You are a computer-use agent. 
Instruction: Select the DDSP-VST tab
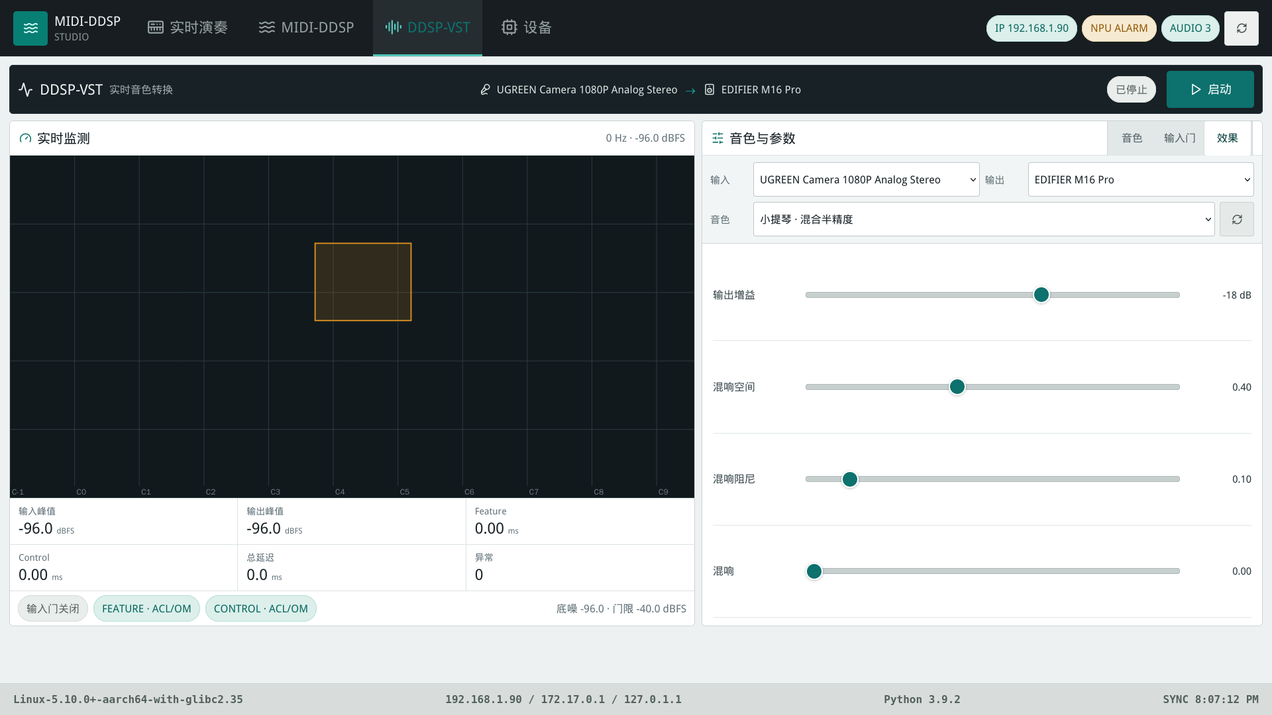click(x=427, y=27)
